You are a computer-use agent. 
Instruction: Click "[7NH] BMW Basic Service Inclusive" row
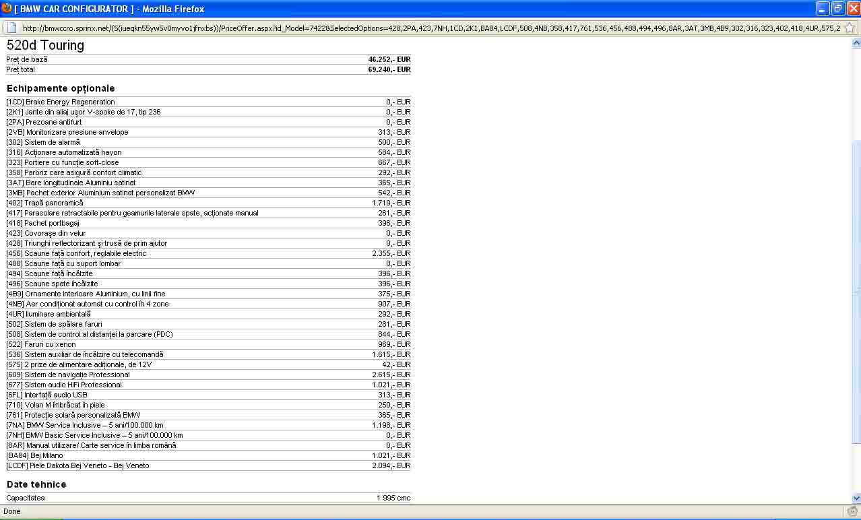click(208, 435)
